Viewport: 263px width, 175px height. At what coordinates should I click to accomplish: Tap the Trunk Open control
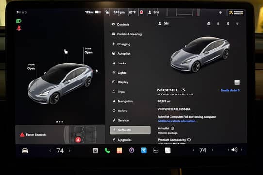[89, 50]
